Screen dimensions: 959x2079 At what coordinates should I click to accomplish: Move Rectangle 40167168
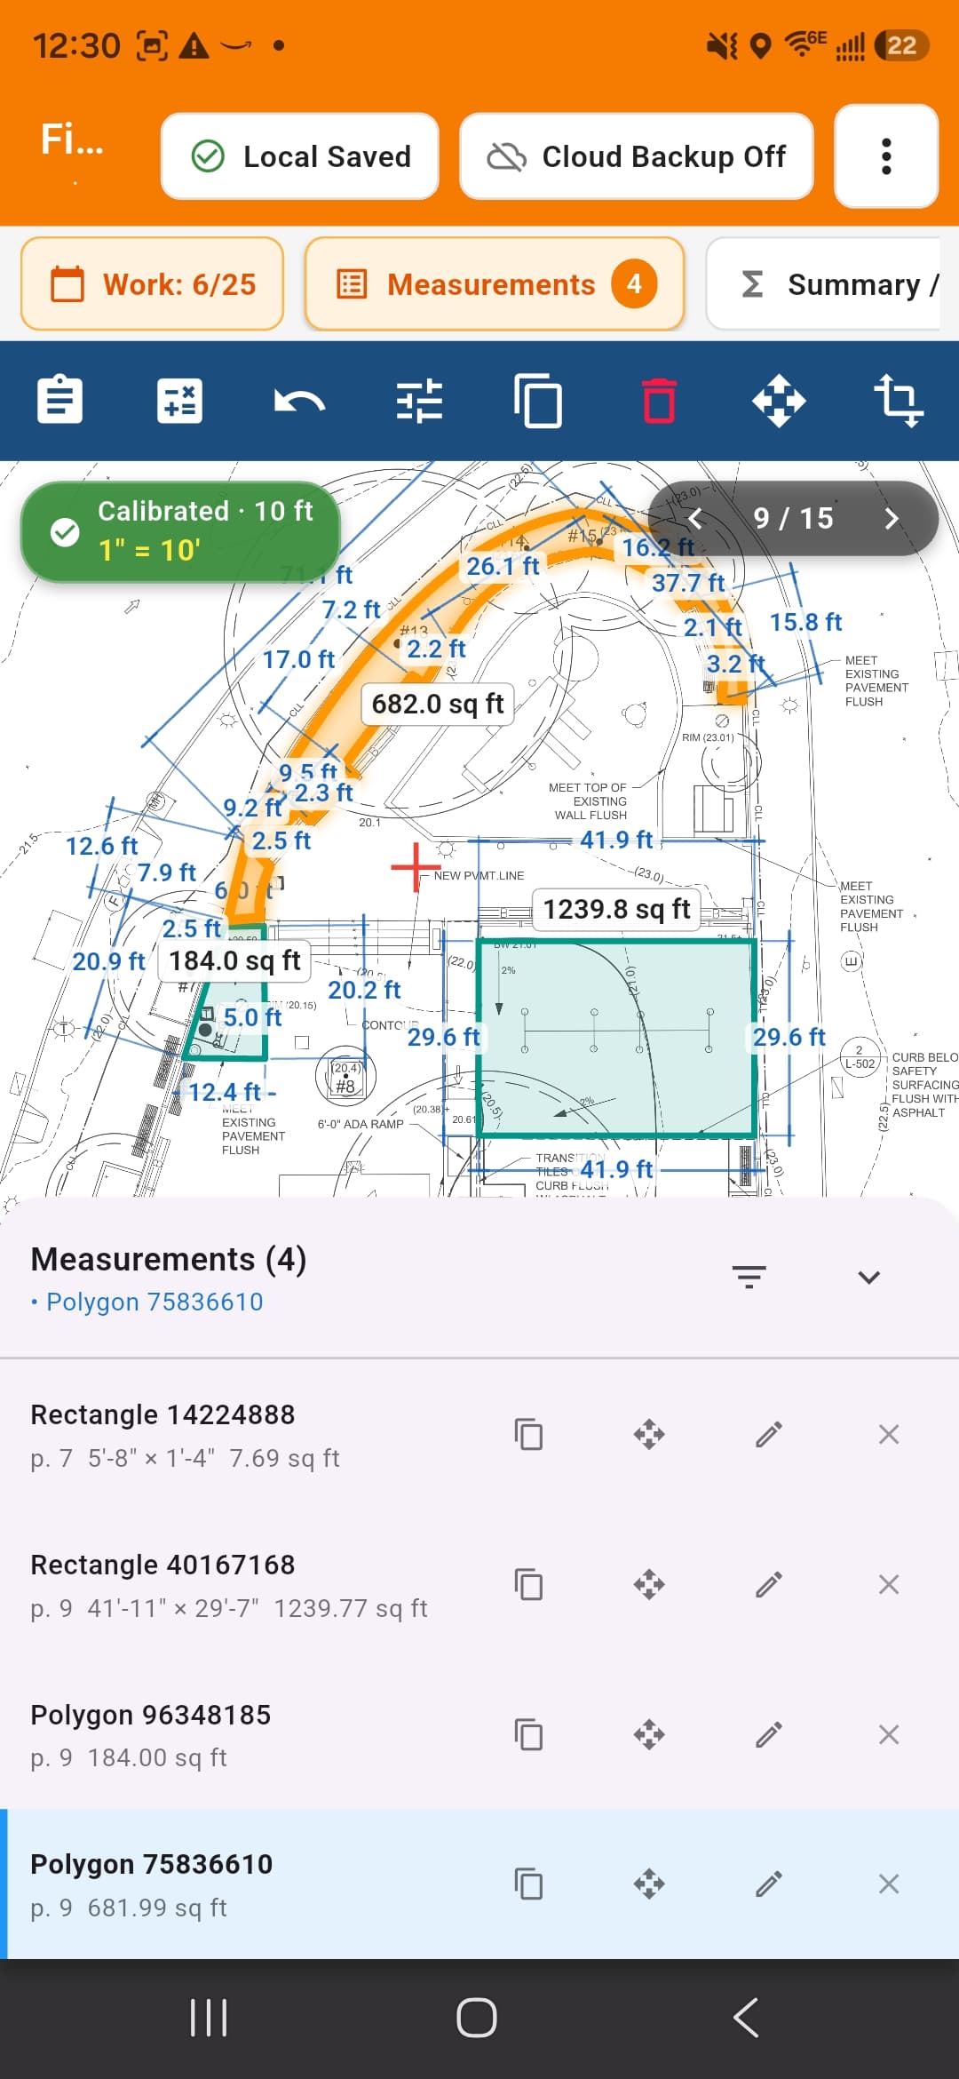[649, 1584]
